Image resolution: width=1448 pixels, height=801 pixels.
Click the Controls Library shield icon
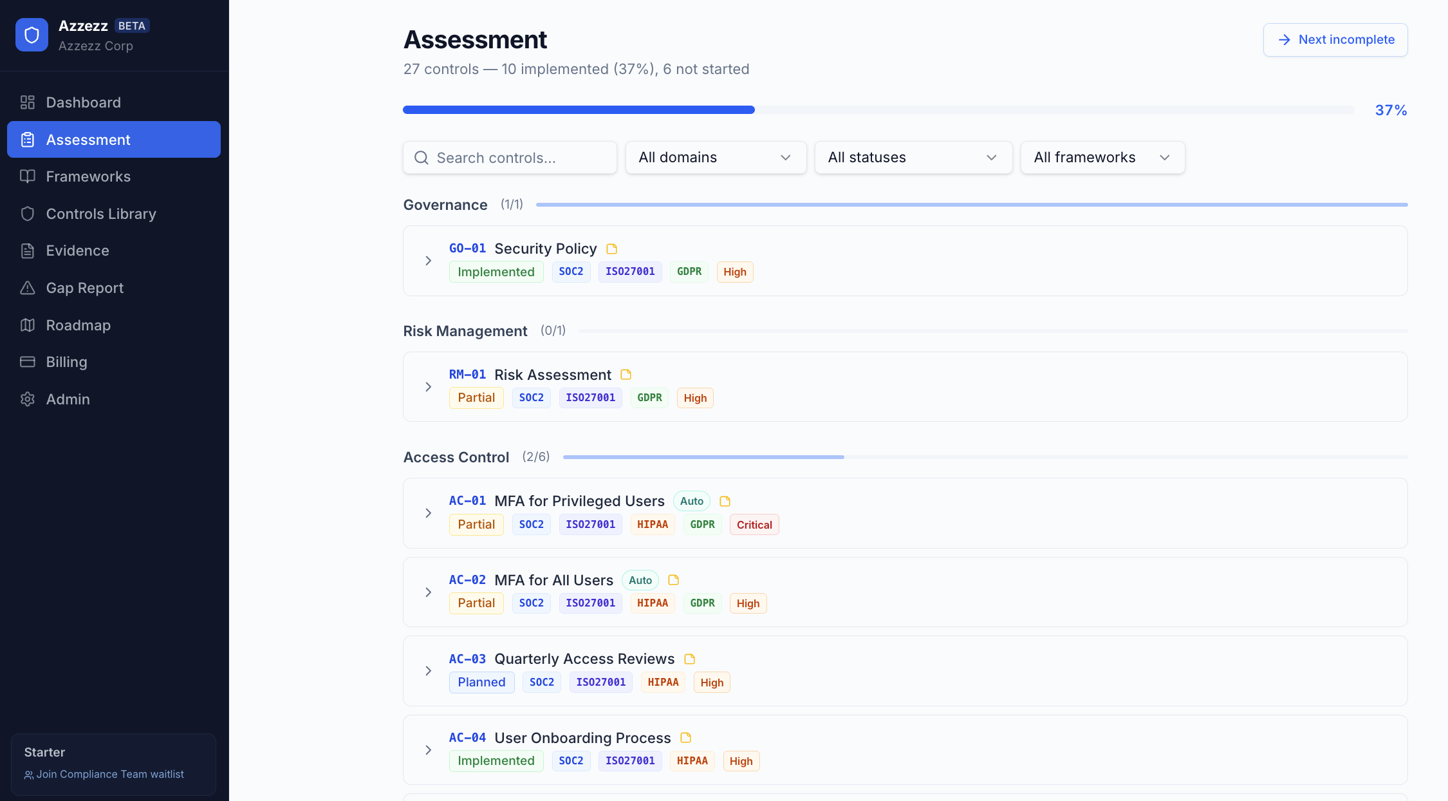click(x=28, y=214)
